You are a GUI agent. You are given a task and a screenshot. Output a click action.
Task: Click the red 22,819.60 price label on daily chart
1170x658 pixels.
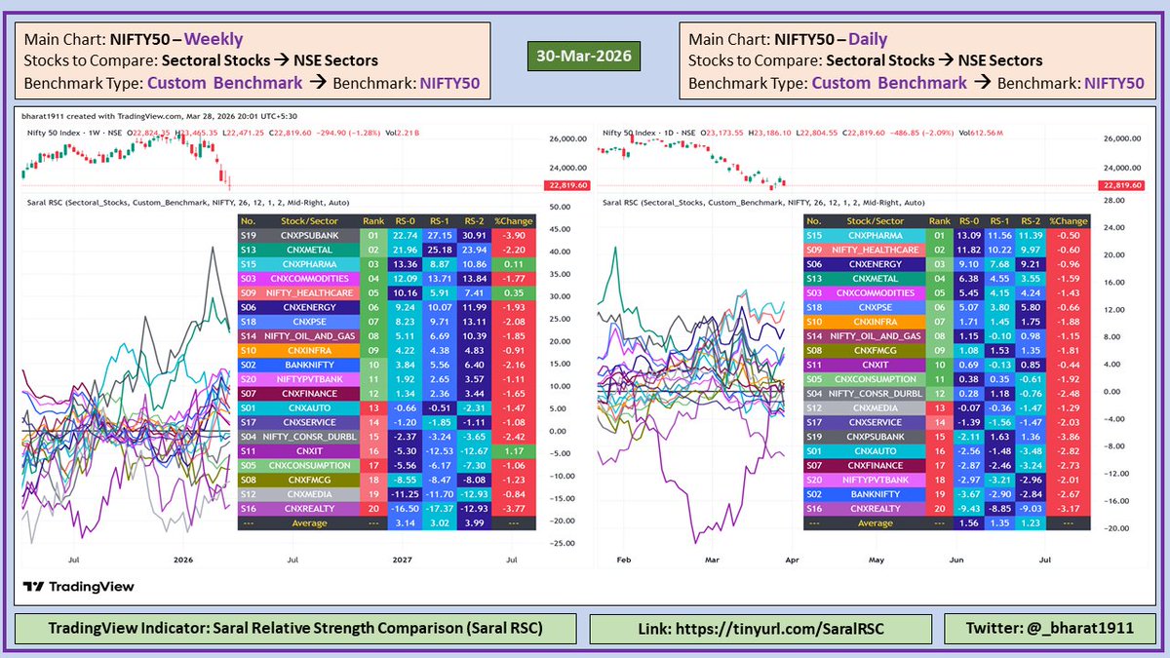1119,184
